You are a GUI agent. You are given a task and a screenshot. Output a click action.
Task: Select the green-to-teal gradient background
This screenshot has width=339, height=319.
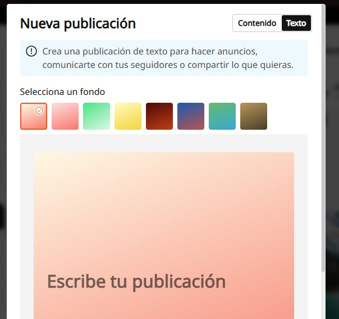222,116
